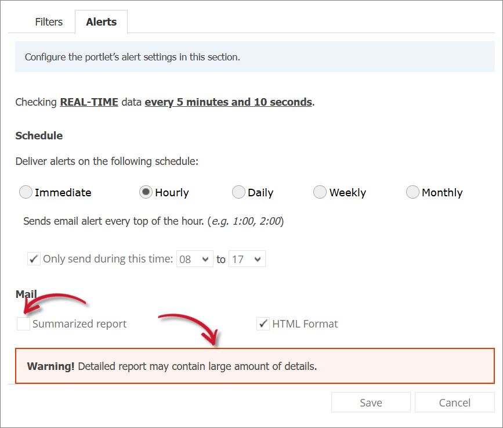Select the Monthly schedule option
Image resolution: width=503 pixels, height=428 pixels.
(412, 192)
